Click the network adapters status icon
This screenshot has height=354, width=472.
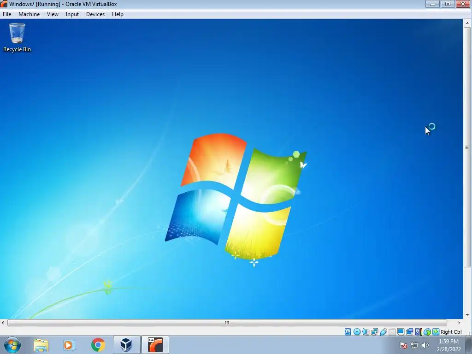click(374, 332)
